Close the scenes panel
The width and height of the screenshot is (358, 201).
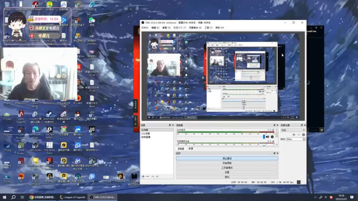pyautogui.click(x=173, y=125)
